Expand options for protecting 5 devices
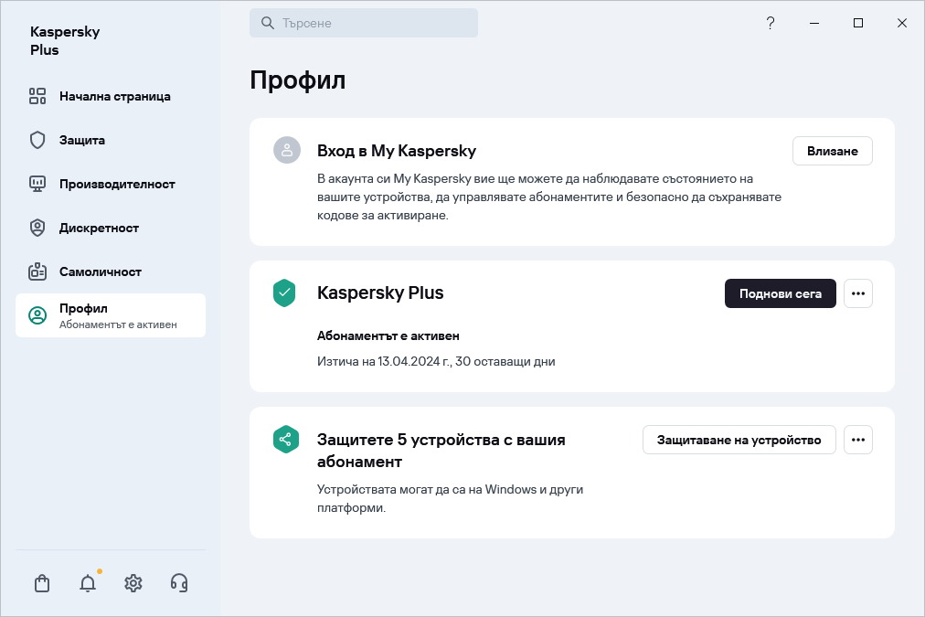This screenshot has width=925, height=617. coord(857,440)
